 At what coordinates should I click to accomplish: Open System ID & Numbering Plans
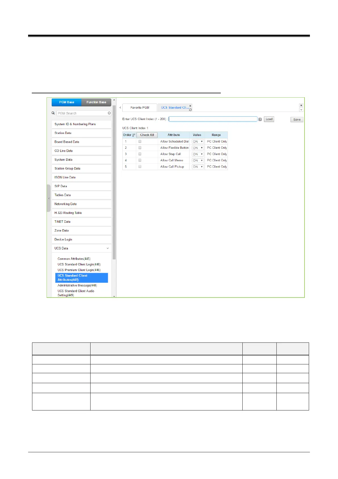(x=81, y=124)
